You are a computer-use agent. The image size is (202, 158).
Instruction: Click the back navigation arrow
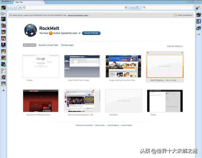click(x=10, y=7)
